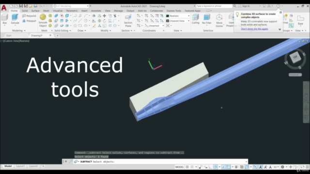This screenshot has width=310, height=174.
Task: Open the Customization menu icon in status bar
Action: 308,167
